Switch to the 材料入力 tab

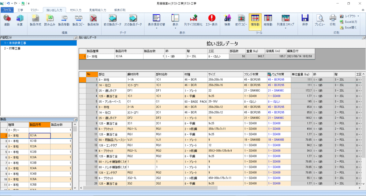pyautogui.click(x=75, y=10)
